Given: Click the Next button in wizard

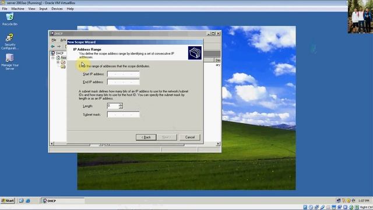Looking at the screenshot, I should click(x=167, y=137).
